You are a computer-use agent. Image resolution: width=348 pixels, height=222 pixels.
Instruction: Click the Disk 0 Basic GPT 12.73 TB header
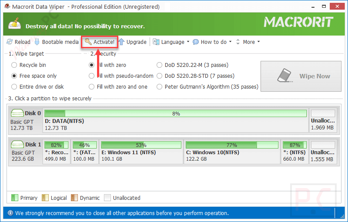25,121
